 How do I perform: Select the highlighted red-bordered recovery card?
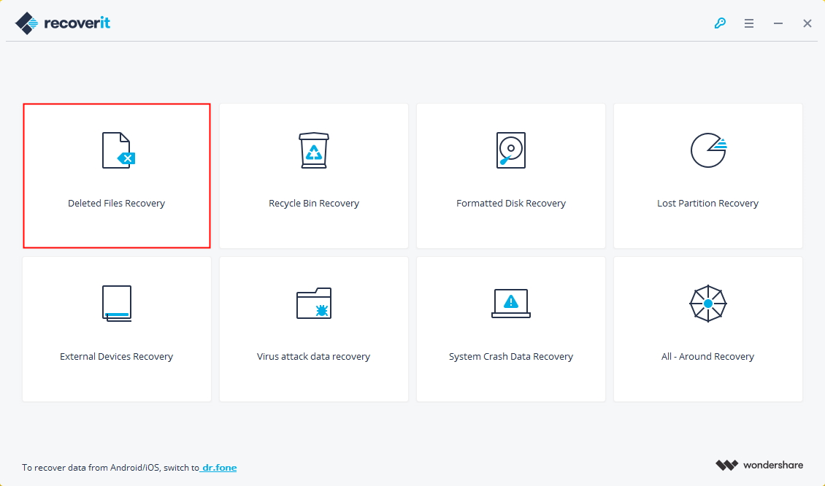click(116, 175)
